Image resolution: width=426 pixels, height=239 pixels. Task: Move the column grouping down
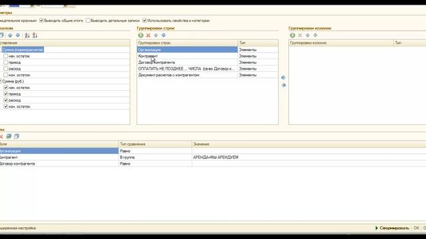pyautogui.click(x=315, y=35)
